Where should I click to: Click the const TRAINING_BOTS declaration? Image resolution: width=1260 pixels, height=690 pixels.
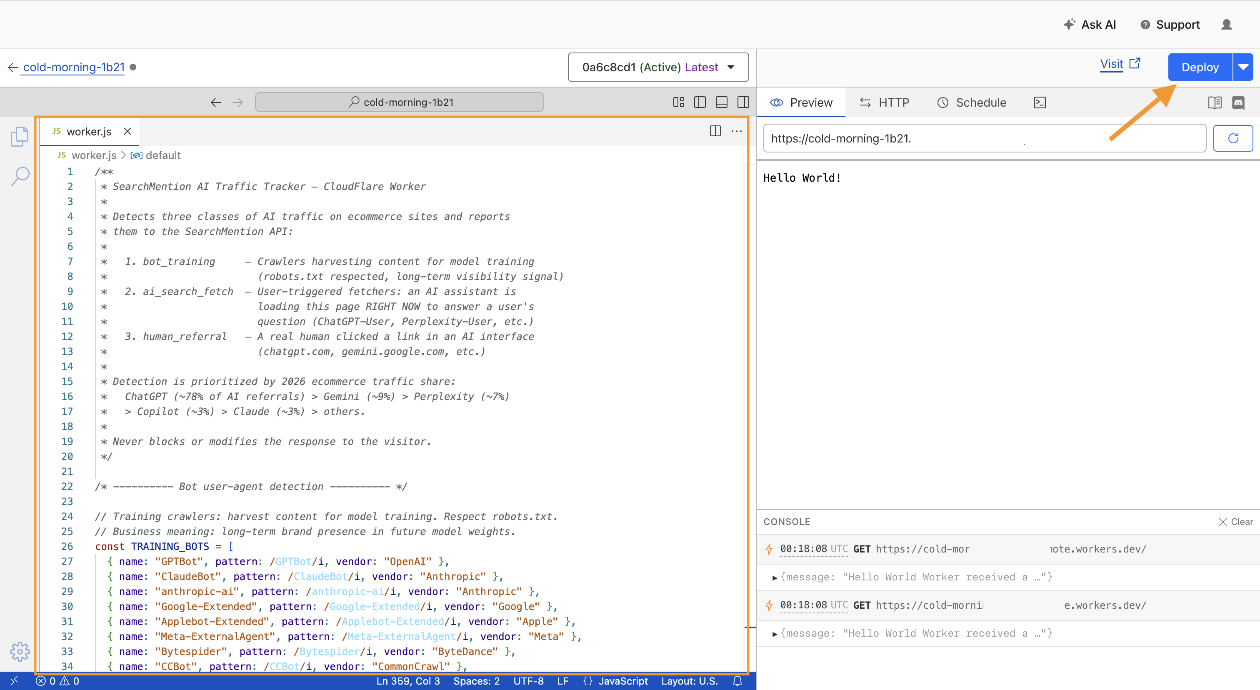pyautogui.click(x=164, y=546)
